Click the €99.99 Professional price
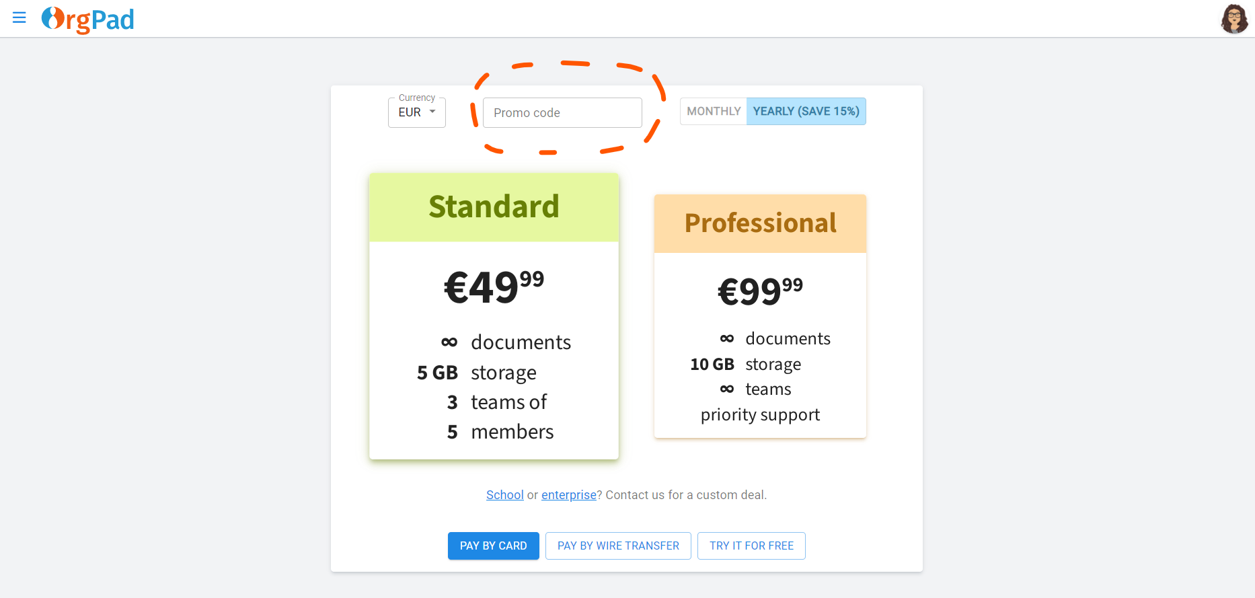The height and width of the screenshot is (598, 1255). click(760, 291)
